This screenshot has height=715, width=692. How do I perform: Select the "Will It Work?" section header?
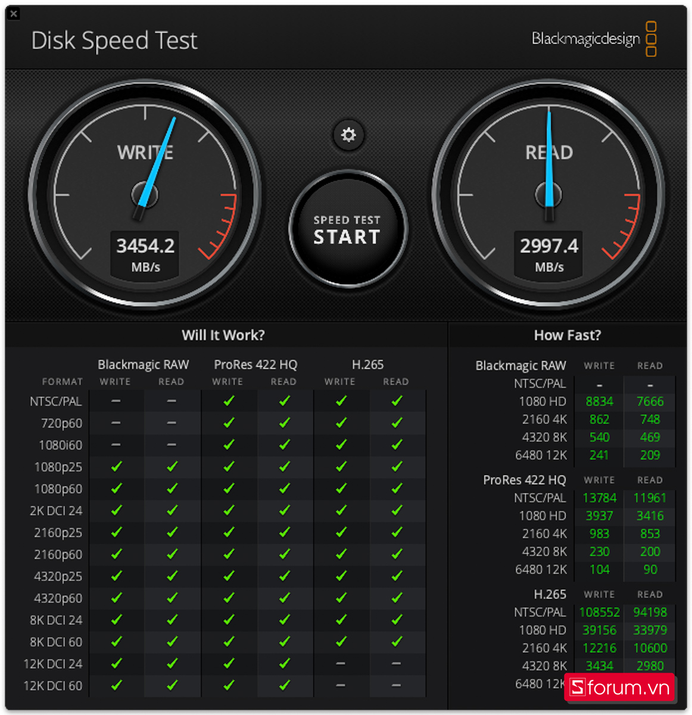[223, 335]
